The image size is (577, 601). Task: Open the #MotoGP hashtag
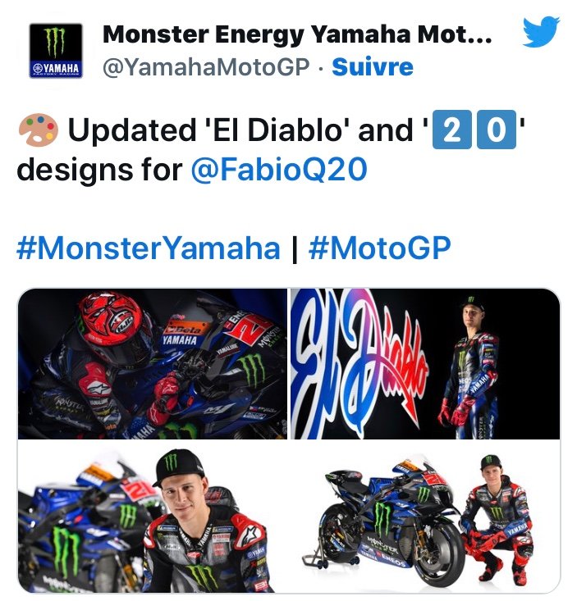(380, 248)
